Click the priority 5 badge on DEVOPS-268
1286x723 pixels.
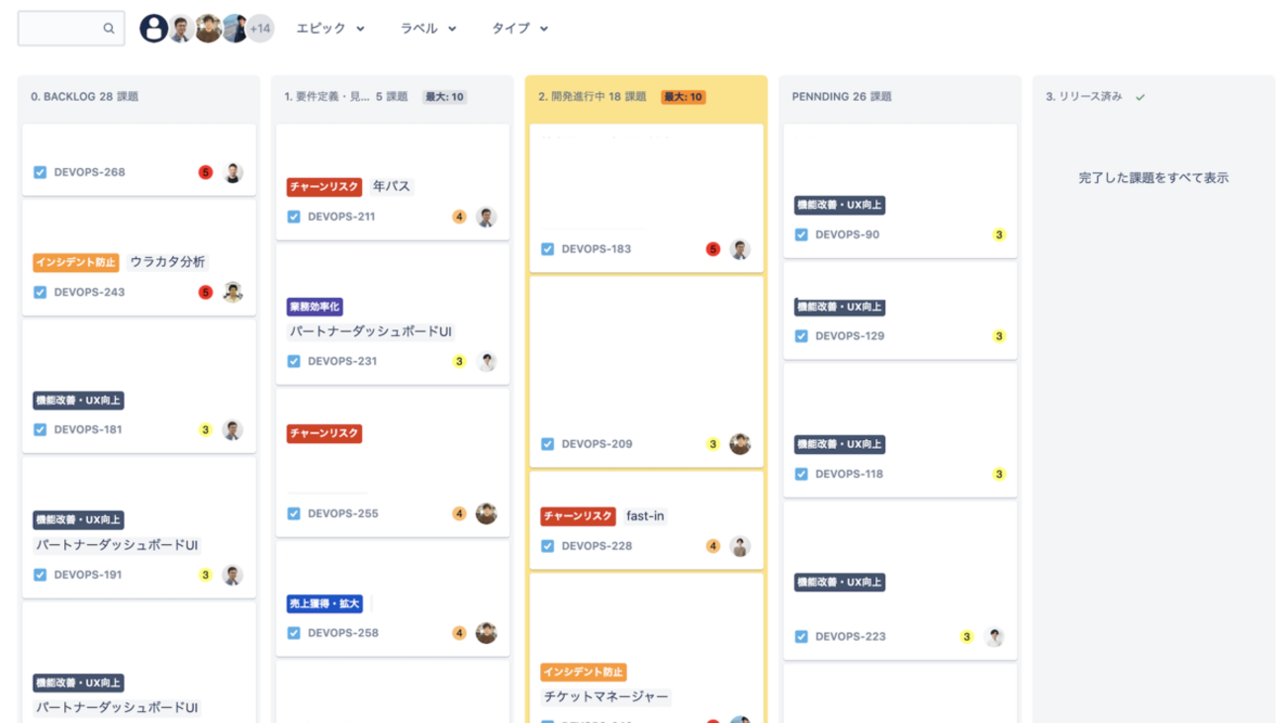point(206,172)
